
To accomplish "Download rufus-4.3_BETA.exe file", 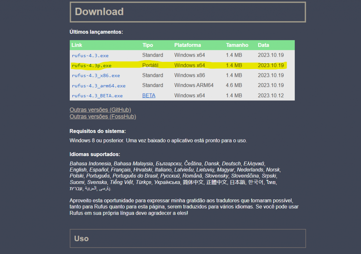I will point(97,96).
